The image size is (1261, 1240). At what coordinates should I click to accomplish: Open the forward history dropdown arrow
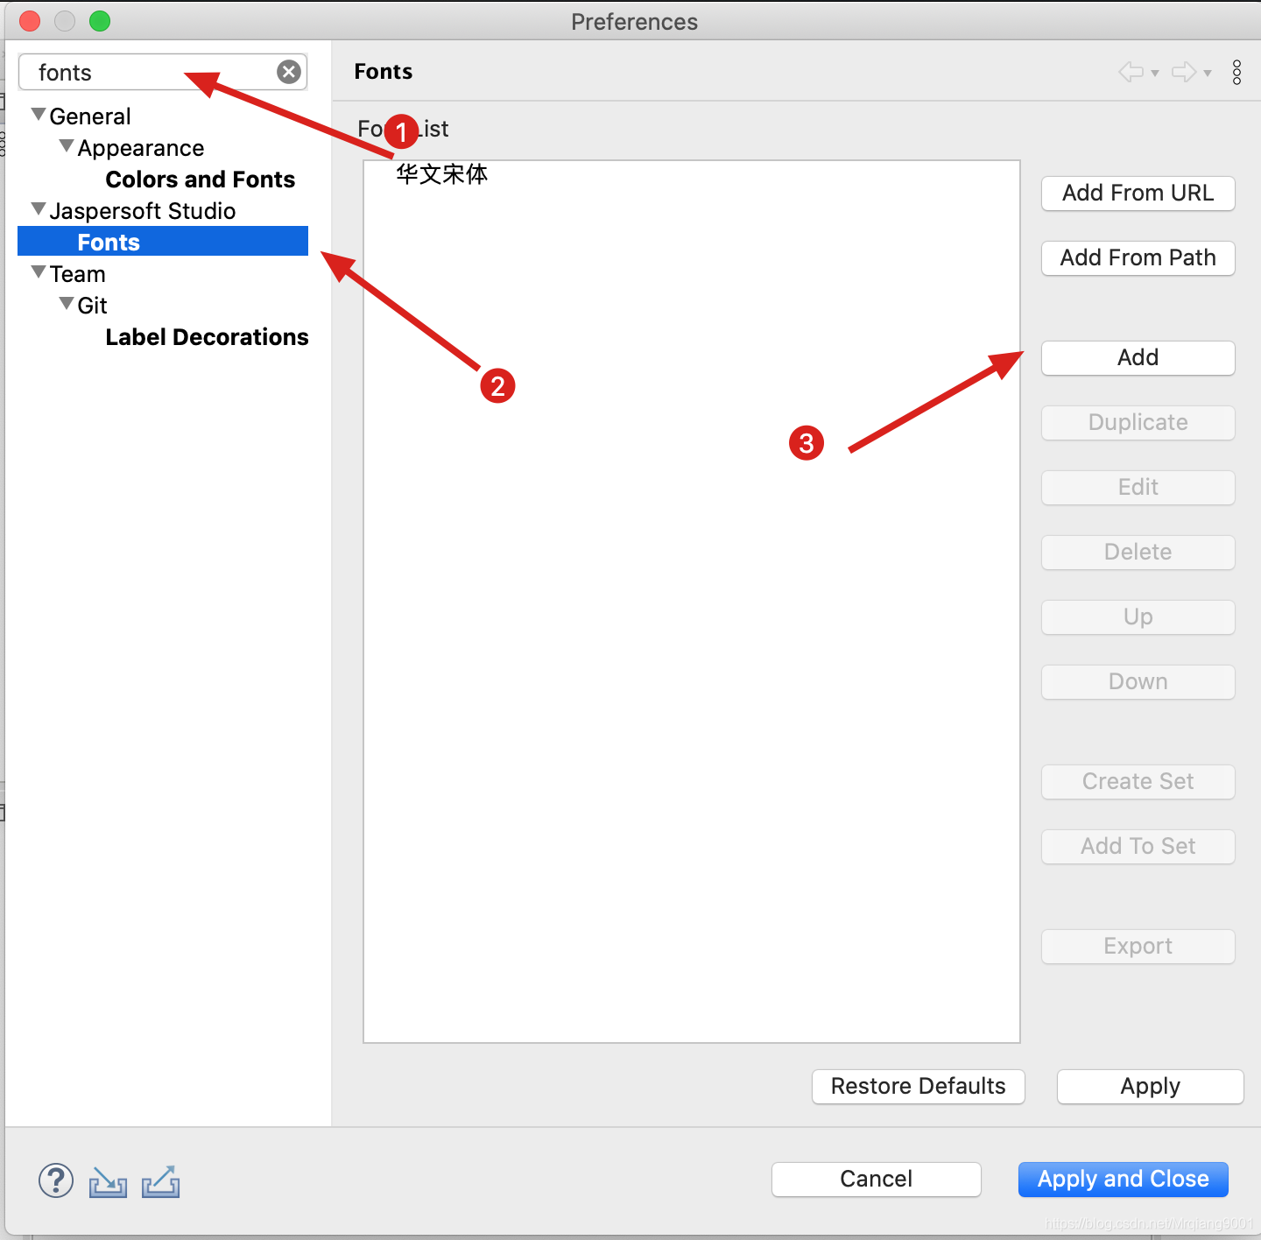click(1208, 74)
